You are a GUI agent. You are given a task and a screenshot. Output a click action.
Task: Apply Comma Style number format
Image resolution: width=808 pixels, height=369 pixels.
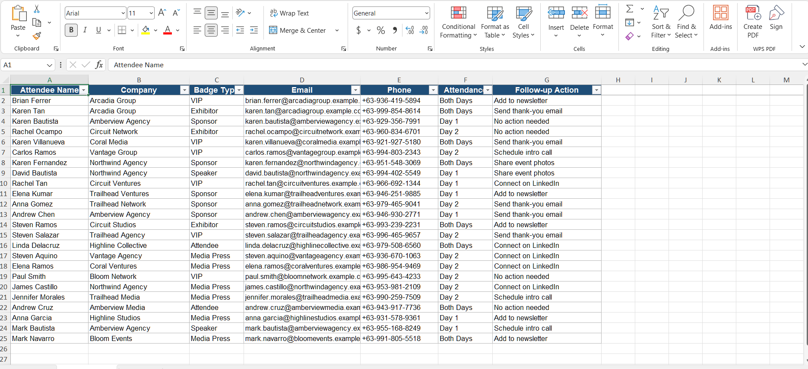click(x=395, y=30)
